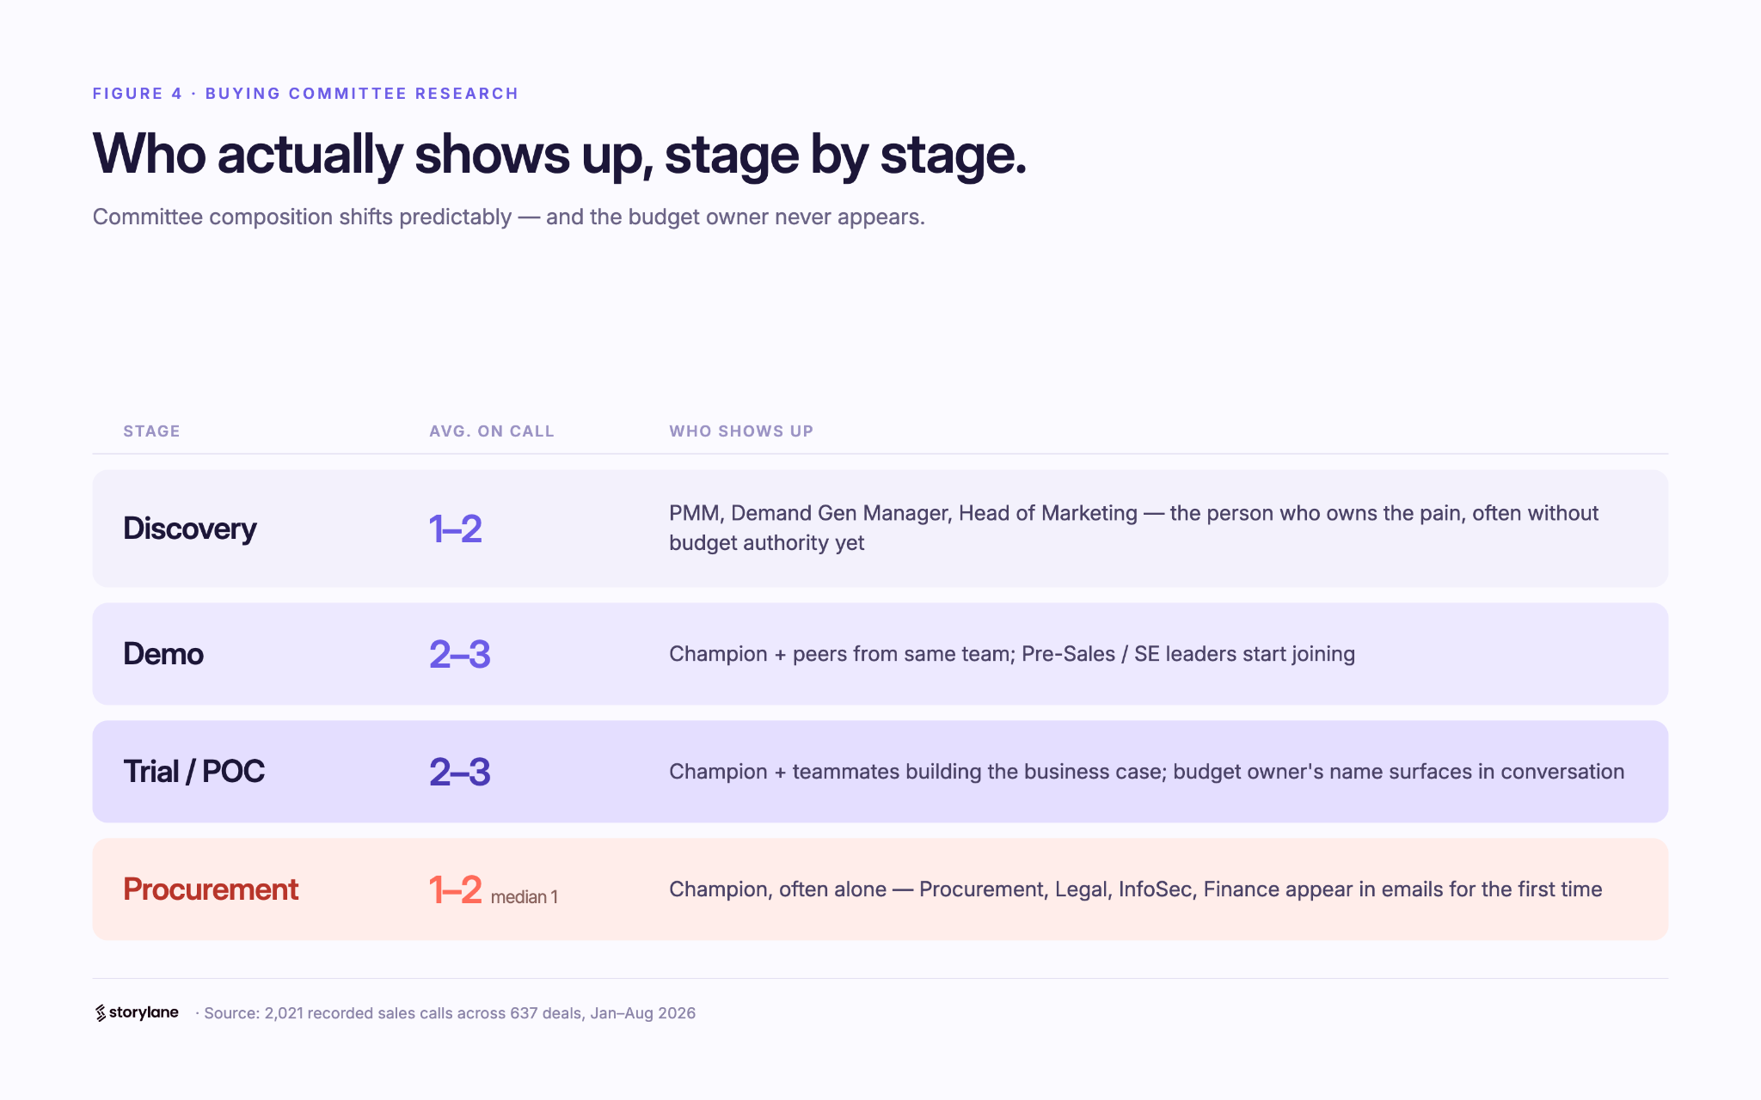Screen dimensions: 1761x1100
Task: Click the orange 1–2 Procurement figure
Action: (x=456, y=889)
